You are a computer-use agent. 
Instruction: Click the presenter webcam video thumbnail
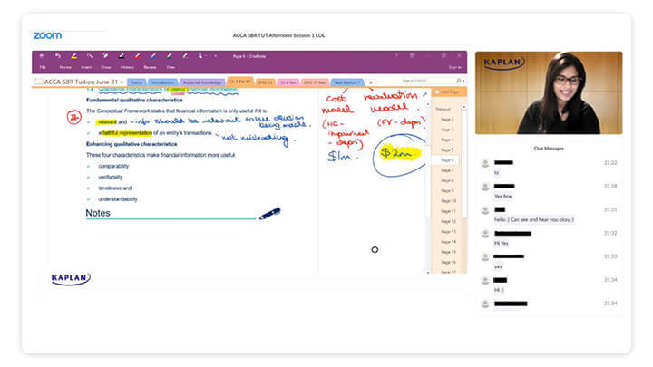click(x=549, y=92)
